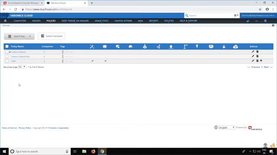Click the Submit Template button
Viewport: 277px width, 155px height.
52,36
